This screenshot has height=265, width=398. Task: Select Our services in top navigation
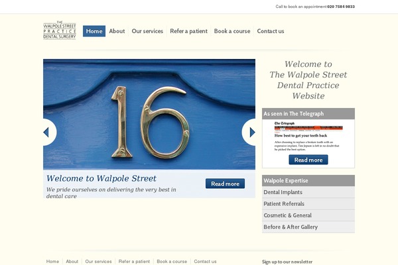pos(147,31)
